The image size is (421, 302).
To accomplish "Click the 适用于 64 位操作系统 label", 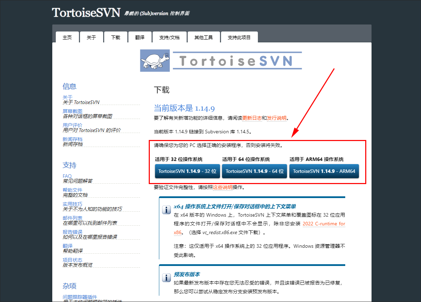I will pyautogui.click(x=246, y=159).
